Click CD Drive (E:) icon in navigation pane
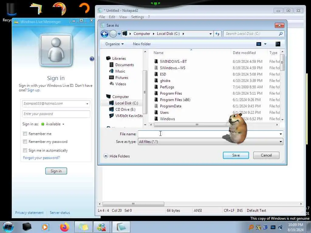 pyautogui.click(x=111, y=109)
